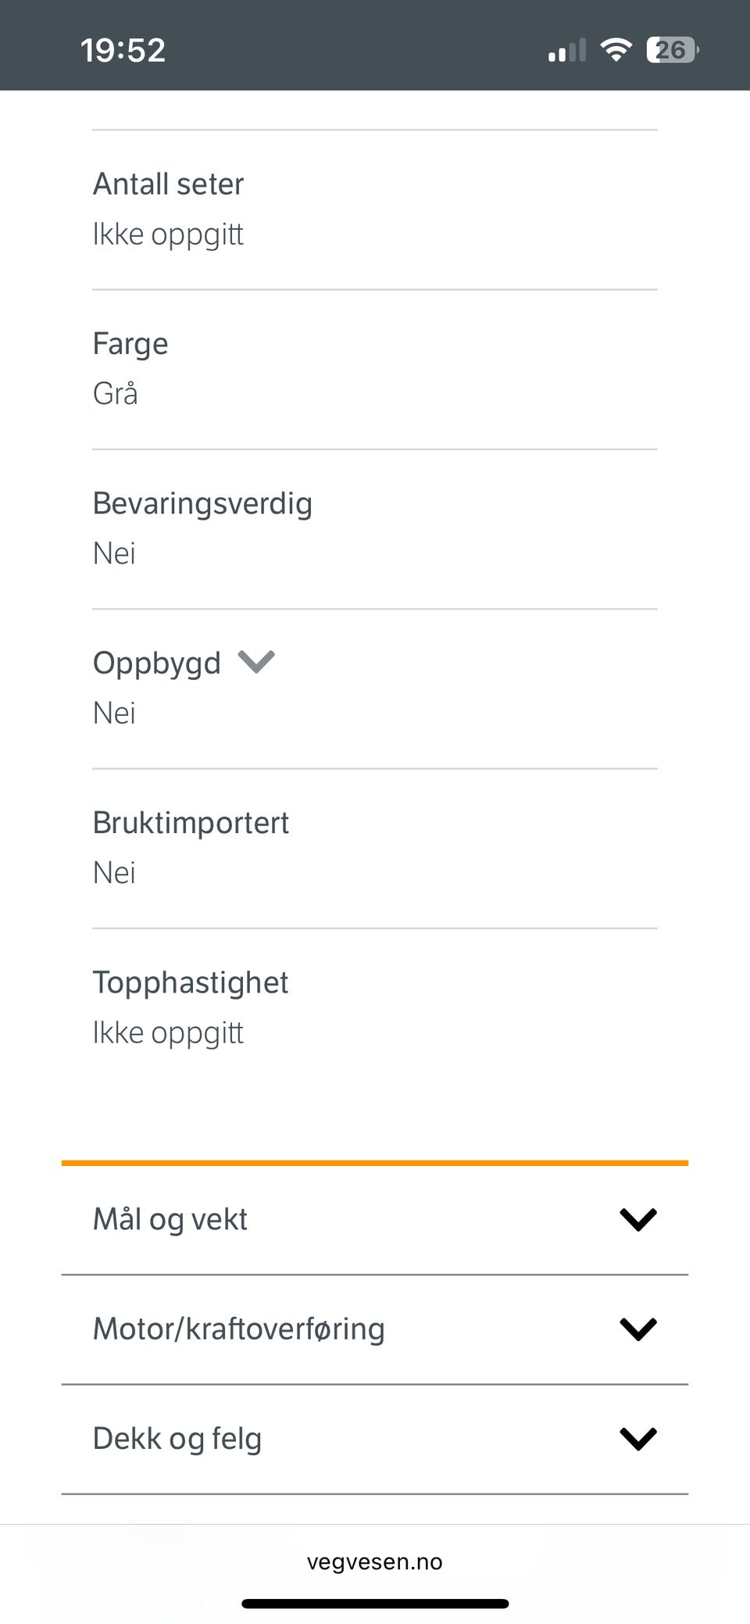Open the Motor/kraftoverføring section title
Image resolution: width=750 pixels, height=1624 pixels.
pyautogui.click(x=238, y=1329)
